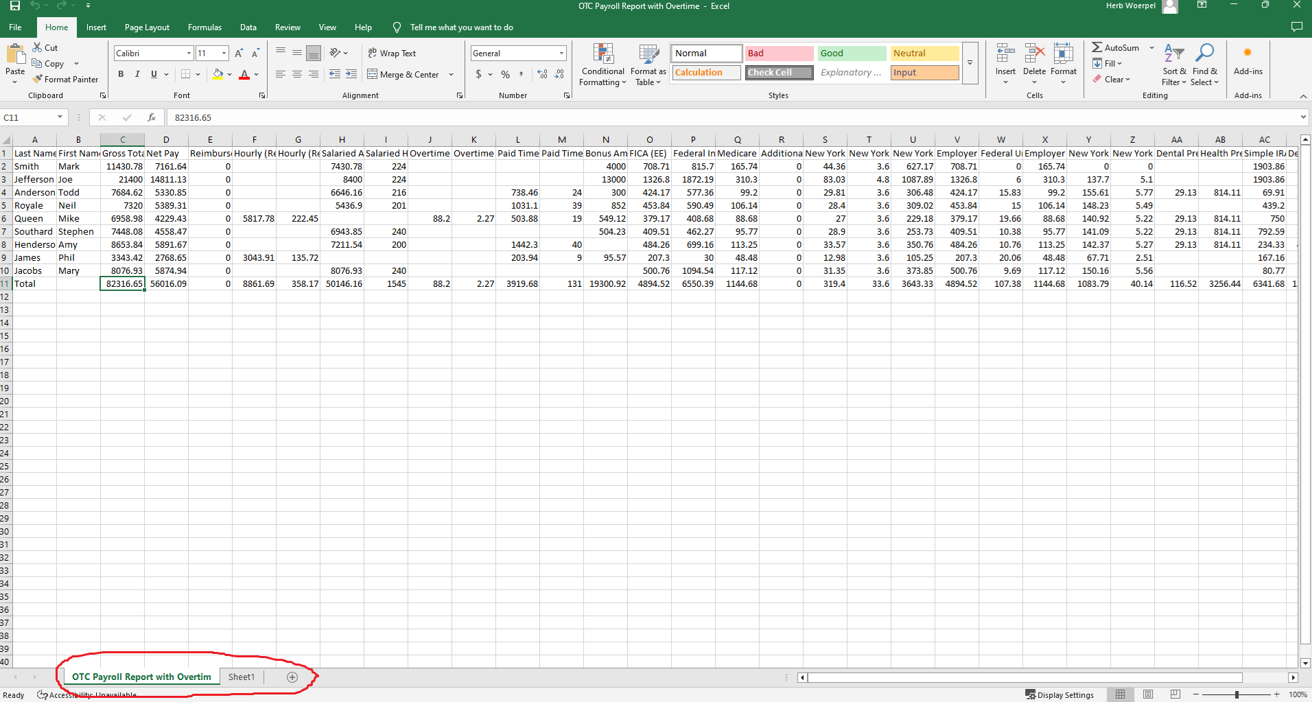Click the Align Left icon
This screenshot has height=702, width=1312.
click(x=281, y=74)
